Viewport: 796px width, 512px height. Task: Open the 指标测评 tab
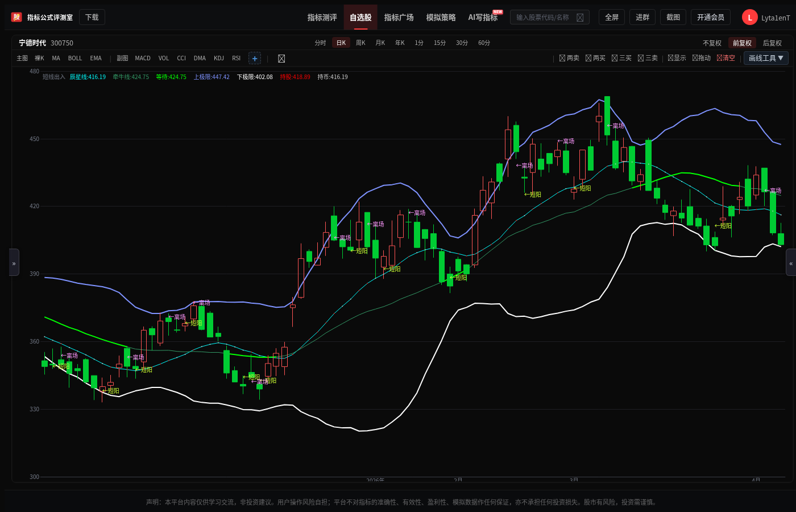point(322,18)
